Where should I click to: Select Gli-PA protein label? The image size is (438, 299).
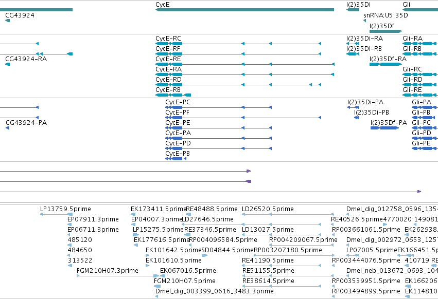[422, 102]
